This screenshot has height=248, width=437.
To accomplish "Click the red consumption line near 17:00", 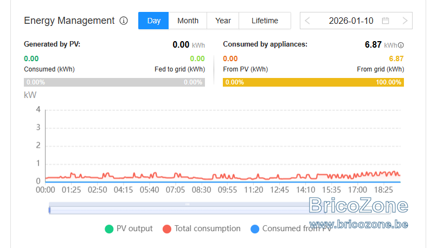I will click(x=358, y=175).
